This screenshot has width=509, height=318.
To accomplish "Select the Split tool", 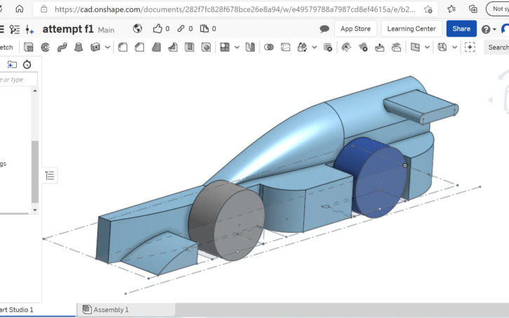I will [285, 47].
